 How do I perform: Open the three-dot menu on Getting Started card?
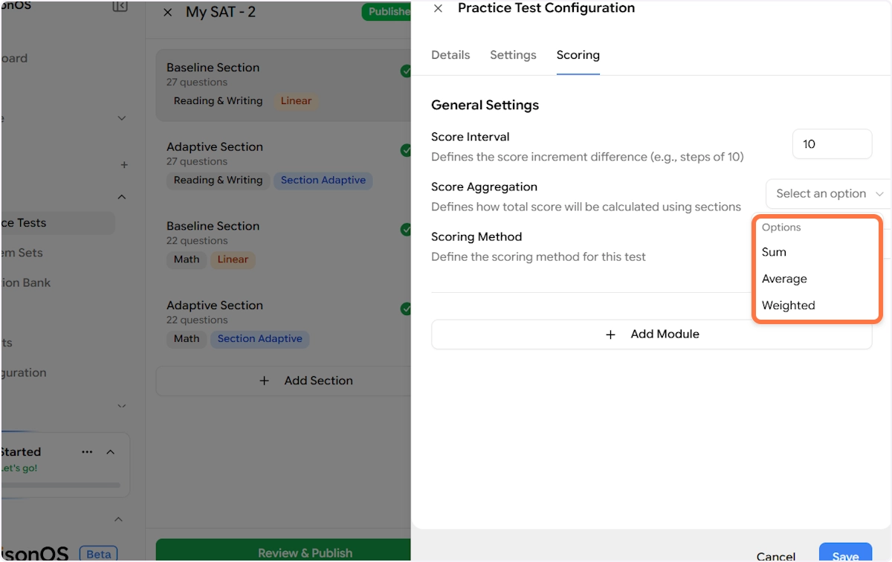pyautogui.click(x=87, y=452)
